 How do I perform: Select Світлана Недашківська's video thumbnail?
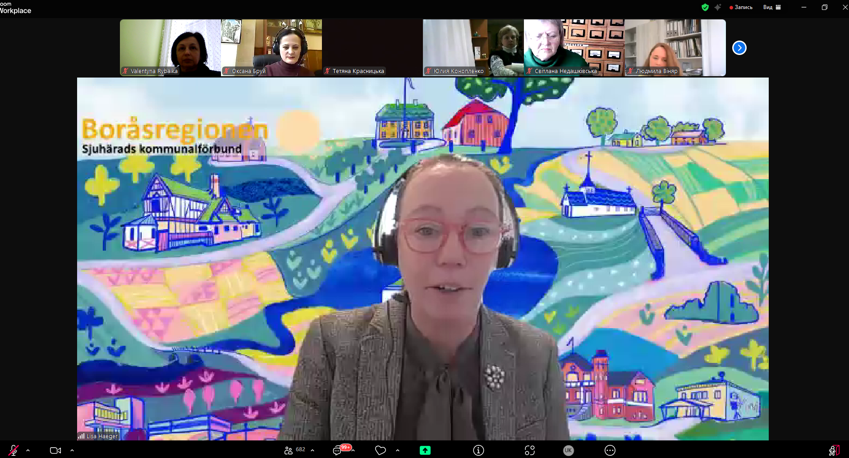[574, 48]
